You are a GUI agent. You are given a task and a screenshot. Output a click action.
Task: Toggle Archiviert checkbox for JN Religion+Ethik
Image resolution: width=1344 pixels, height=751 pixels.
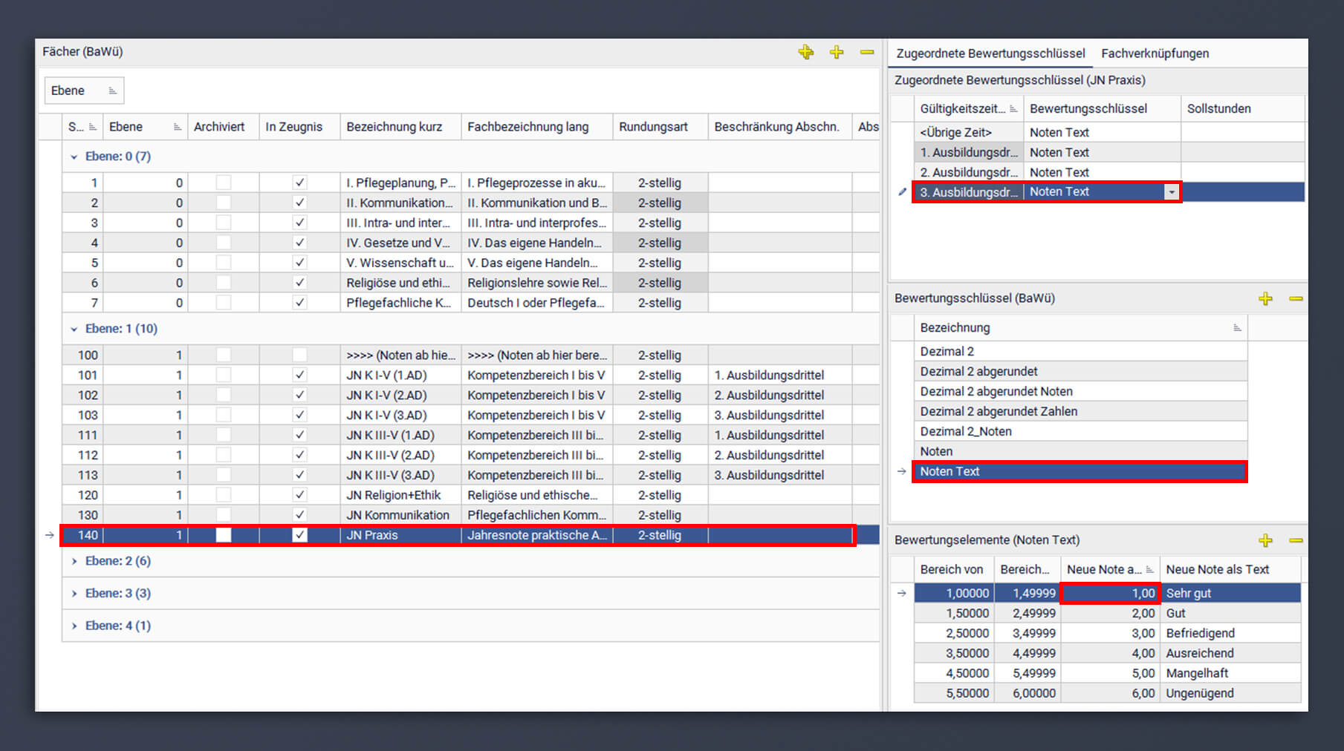(224, 495)
